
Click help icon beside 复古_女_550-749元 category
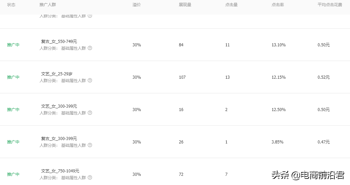pos(90,48)
